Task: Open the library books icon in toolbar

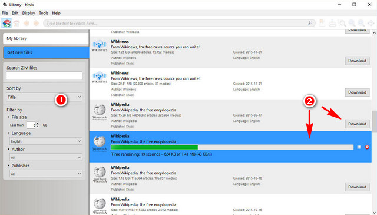Action: point(6,24)
